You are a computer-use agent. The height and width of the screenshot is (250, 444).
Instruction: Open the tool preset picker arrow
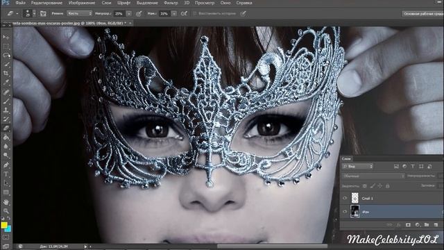click(x=17, y=13)
